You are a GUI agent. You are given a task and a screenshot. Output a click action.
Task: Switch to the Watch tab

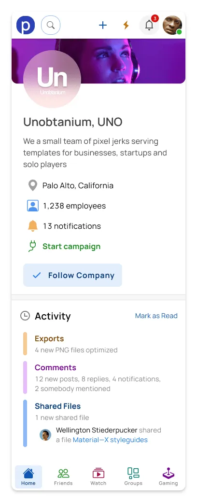[98, 477]
